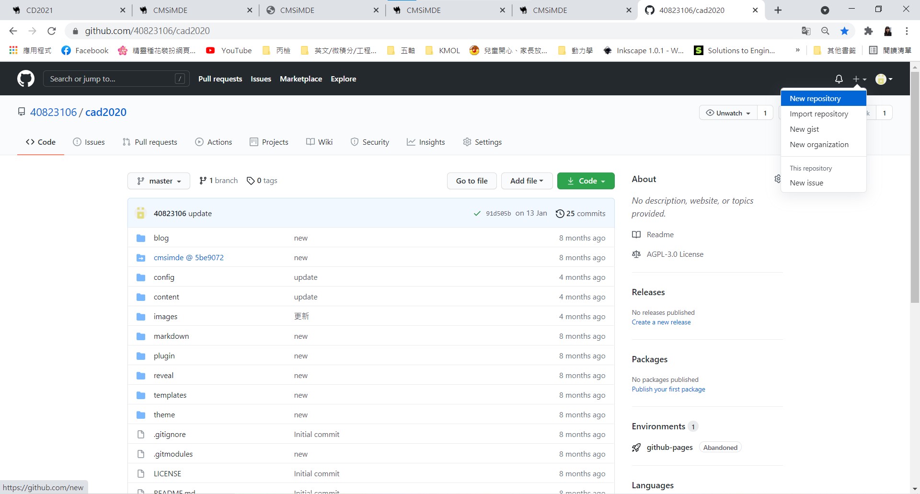Reload the page
This screenshot has width=920, height=494.
click(52, 31)
